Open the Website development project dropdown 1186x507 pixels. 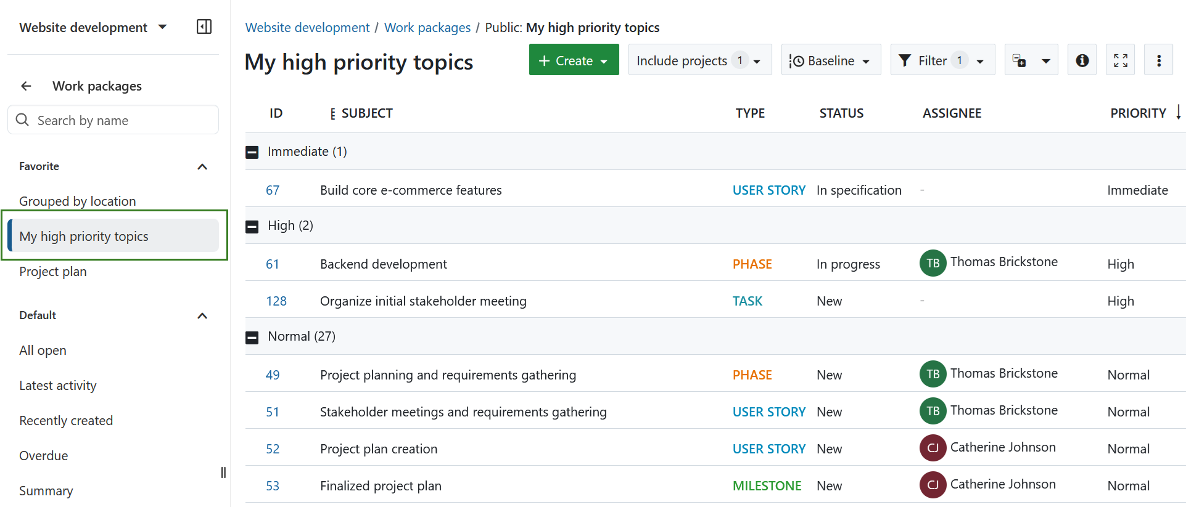point(93,27)
